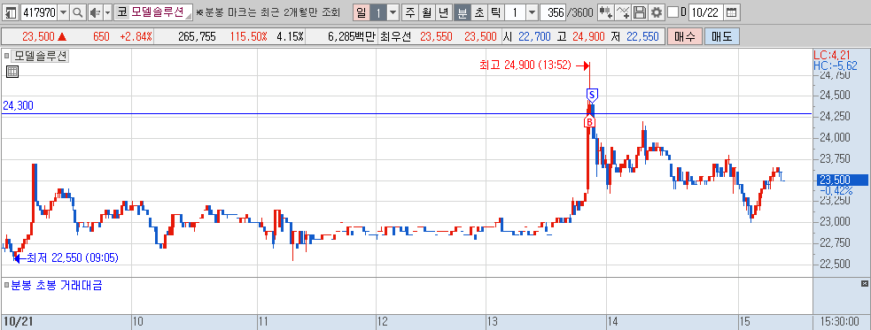The image size is (871, 330).
Task: Click the S sell marker on the chart
Action: pyautogui.click(x=592, y=95)
